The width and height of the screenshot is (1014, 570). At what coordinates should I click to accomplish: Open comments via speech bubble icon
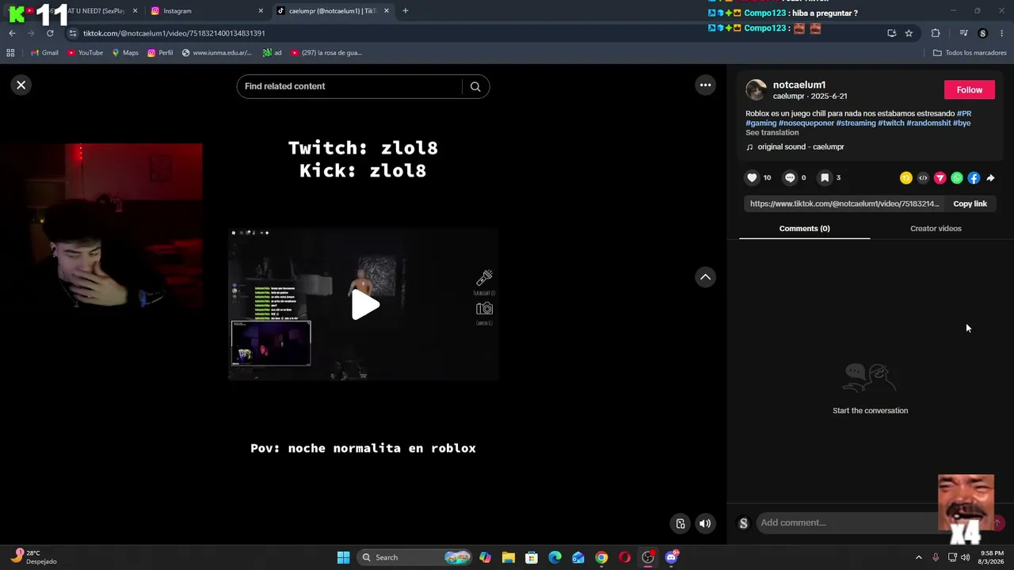pos(790,177)
